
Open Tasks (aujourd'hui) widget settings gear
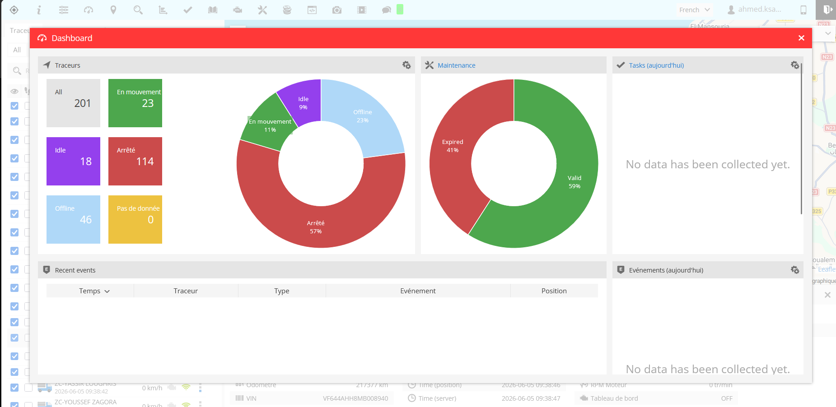tap(795, 65)
